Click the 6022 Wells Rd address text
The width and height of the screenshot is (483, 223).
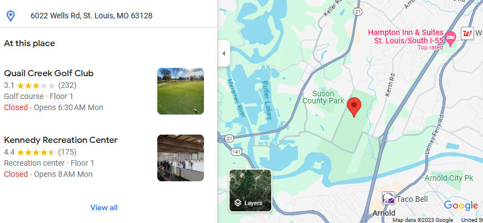(x=92, y=16)
